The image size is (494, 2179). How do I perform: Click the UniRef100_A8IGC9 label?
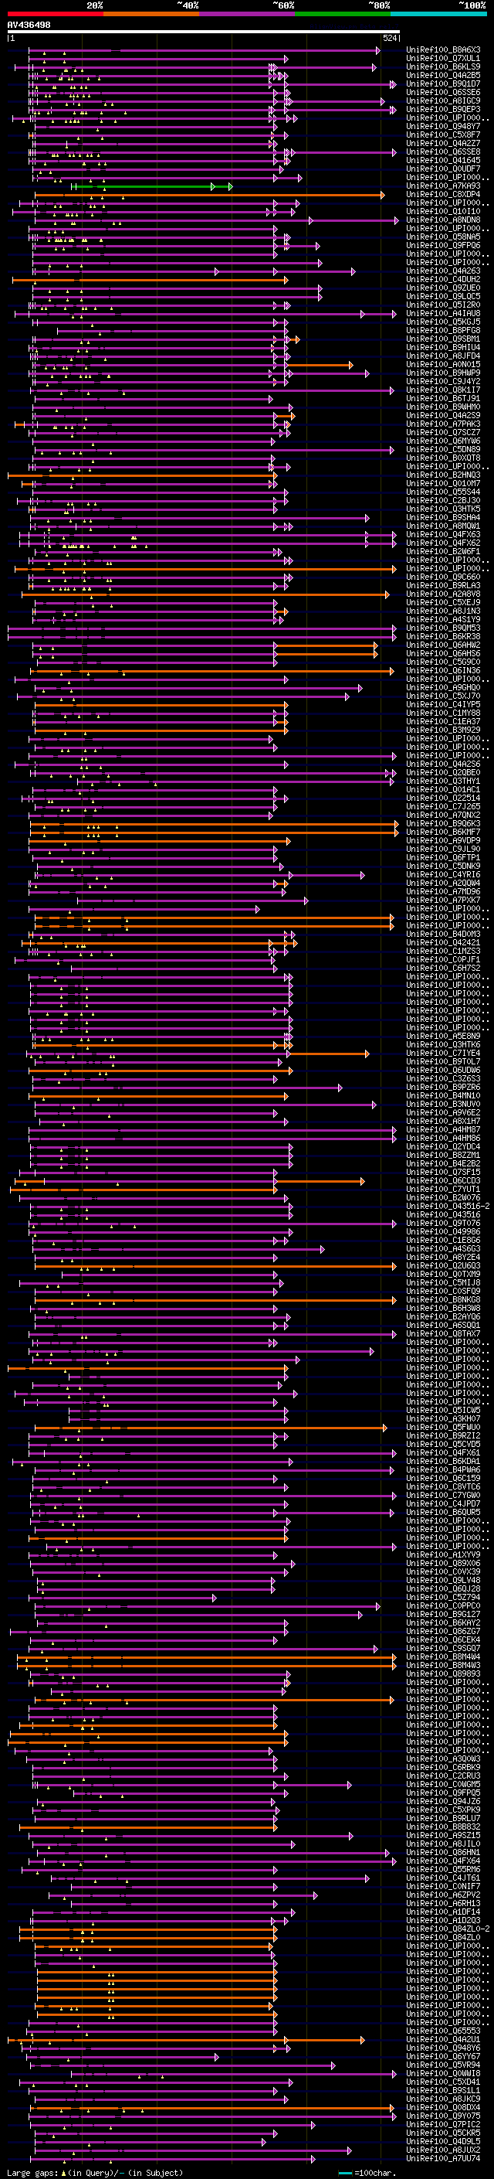click(x=442, y=100)
